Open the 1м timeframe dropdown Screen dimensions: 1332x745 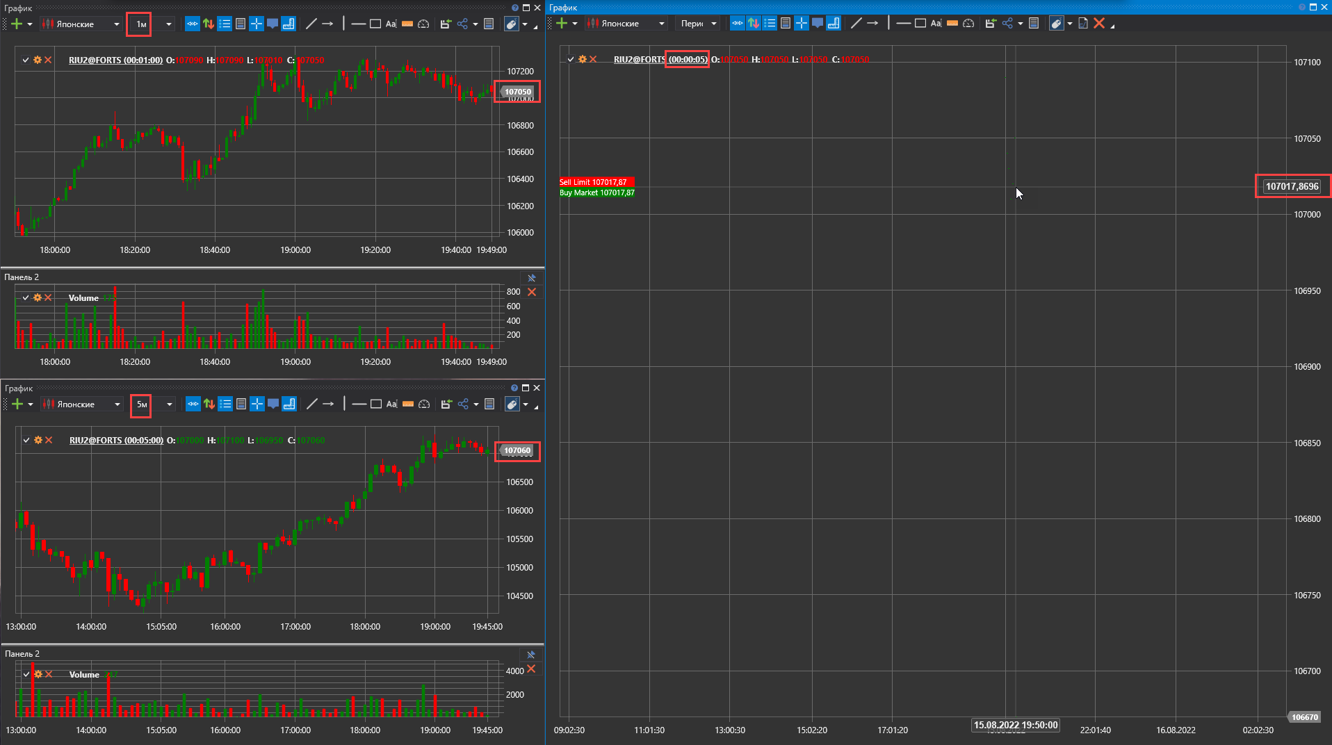(168, 24)
